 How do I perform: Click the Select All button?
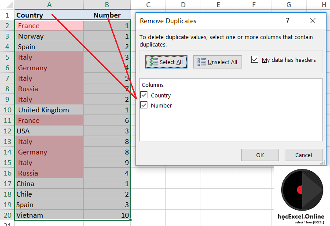[x=166, y=62]
